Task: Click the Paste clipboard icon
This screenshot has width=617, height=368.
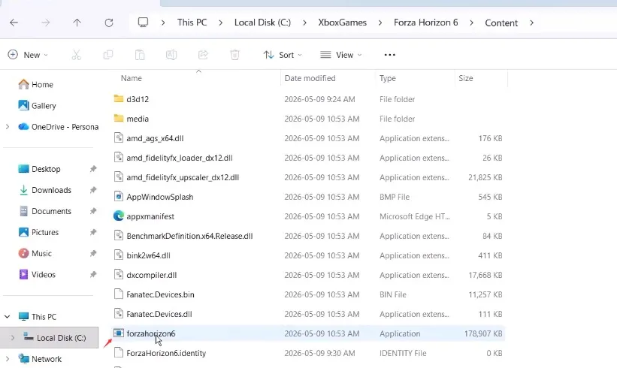Action: [x=140, y=55]
